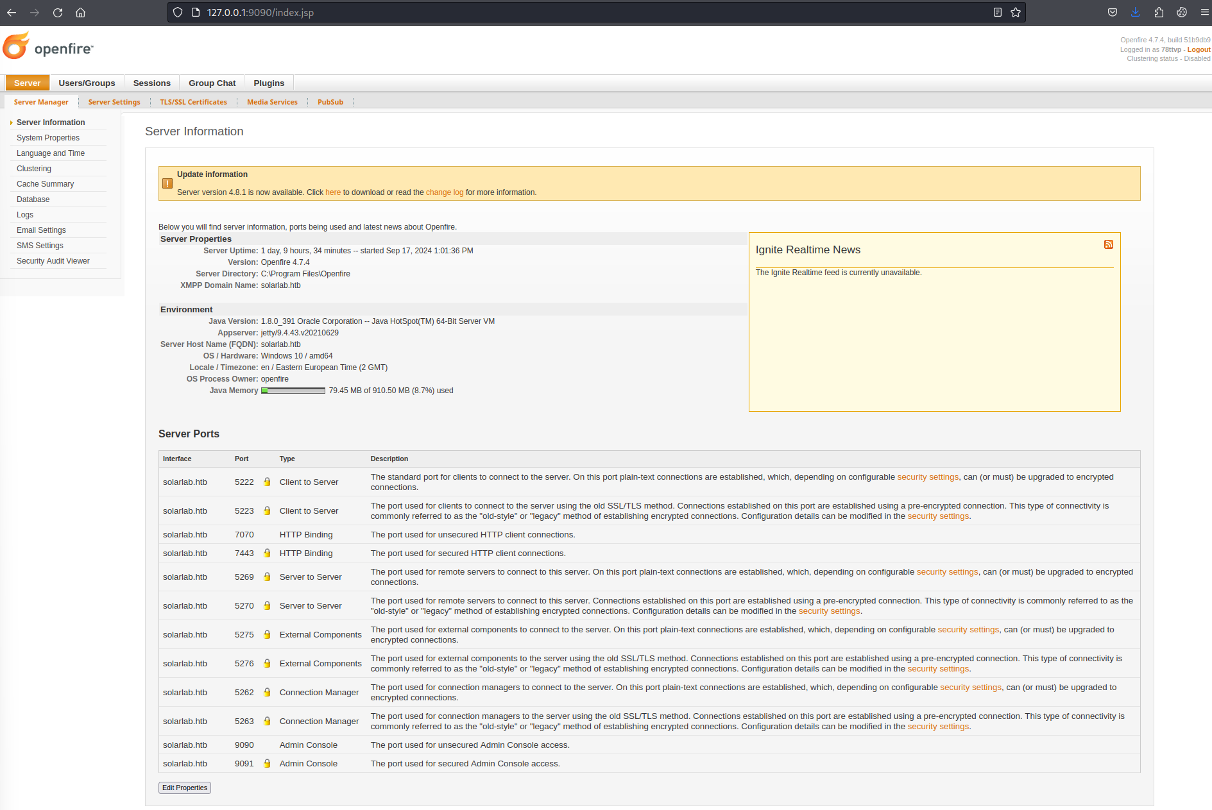Select the Media Services subtab

[x=272, y=102]
